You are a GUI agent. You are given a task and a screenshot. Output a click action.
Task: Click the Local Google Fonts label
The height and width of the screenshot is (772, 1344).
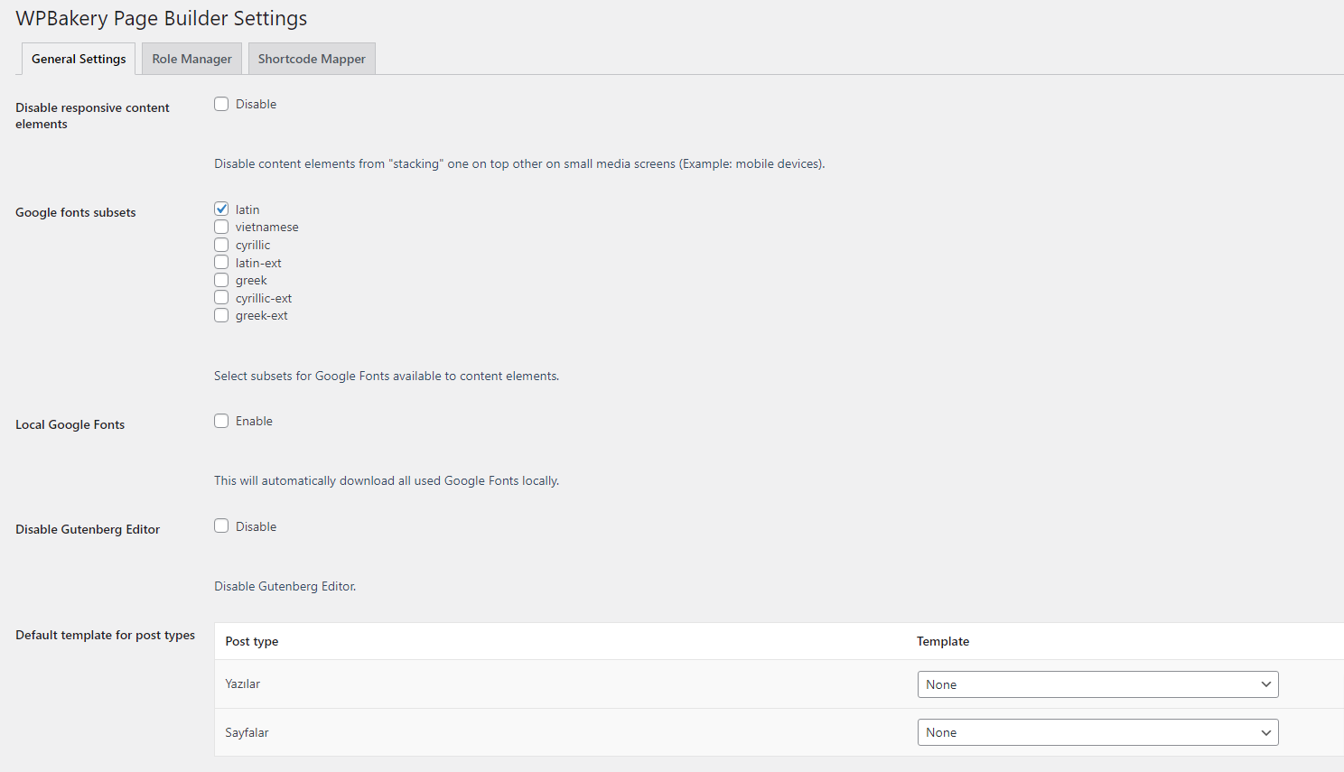click(70, 424)
